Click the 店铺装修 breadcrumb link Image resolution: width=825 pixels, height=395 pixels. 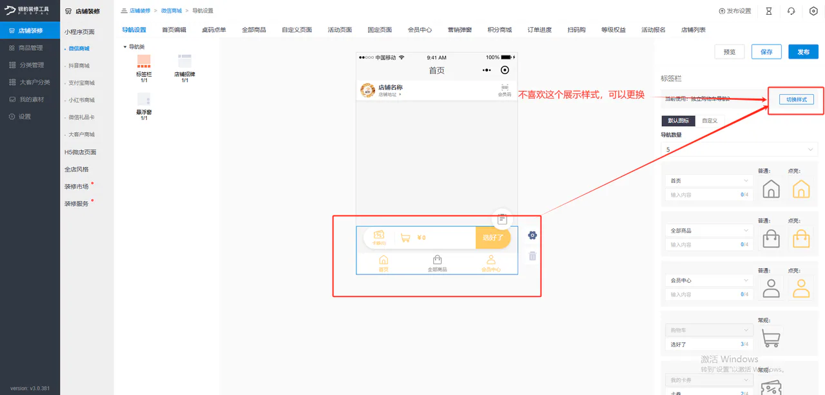tap(140, 11)
